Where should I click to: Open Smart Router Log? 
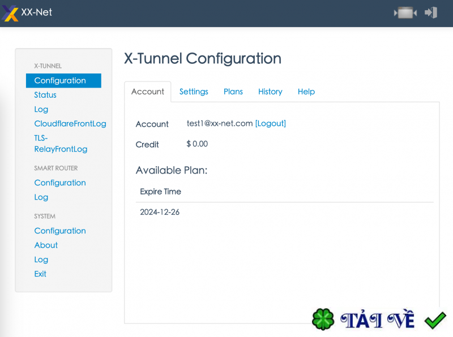coord(41,197)
